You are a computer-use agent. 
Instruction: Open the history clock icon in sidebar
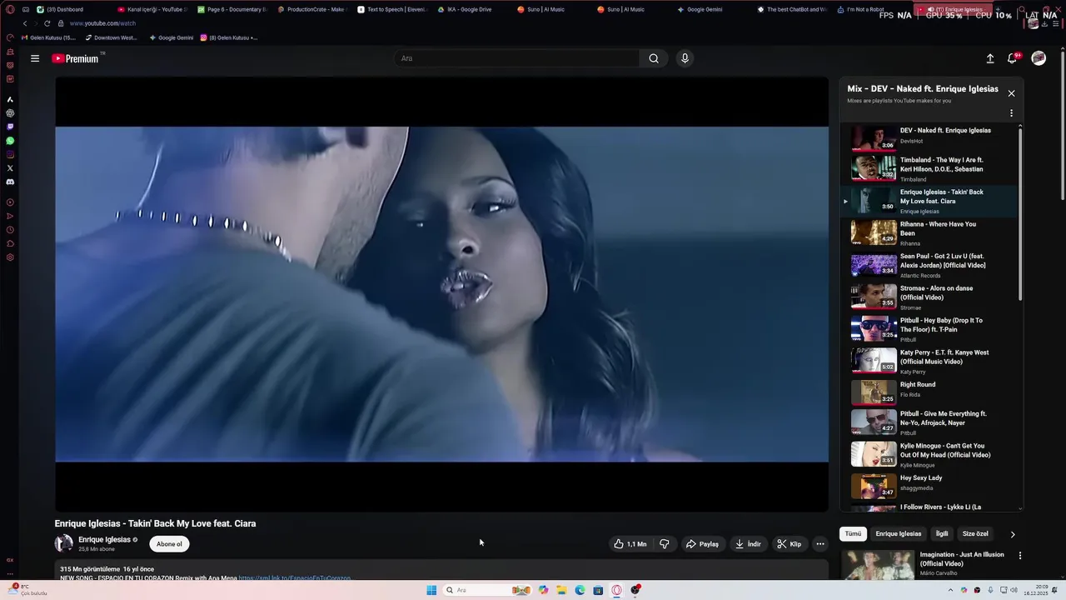click(x=10, y=230)
